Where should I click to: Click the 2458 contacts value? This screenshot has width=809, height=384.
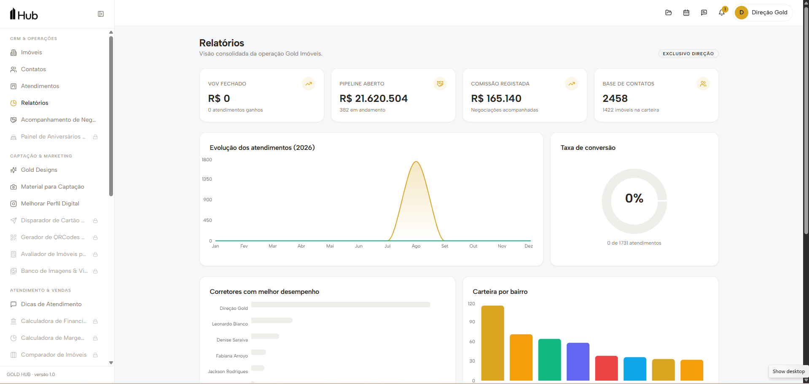pyautogui.click(x=615, y=99)
